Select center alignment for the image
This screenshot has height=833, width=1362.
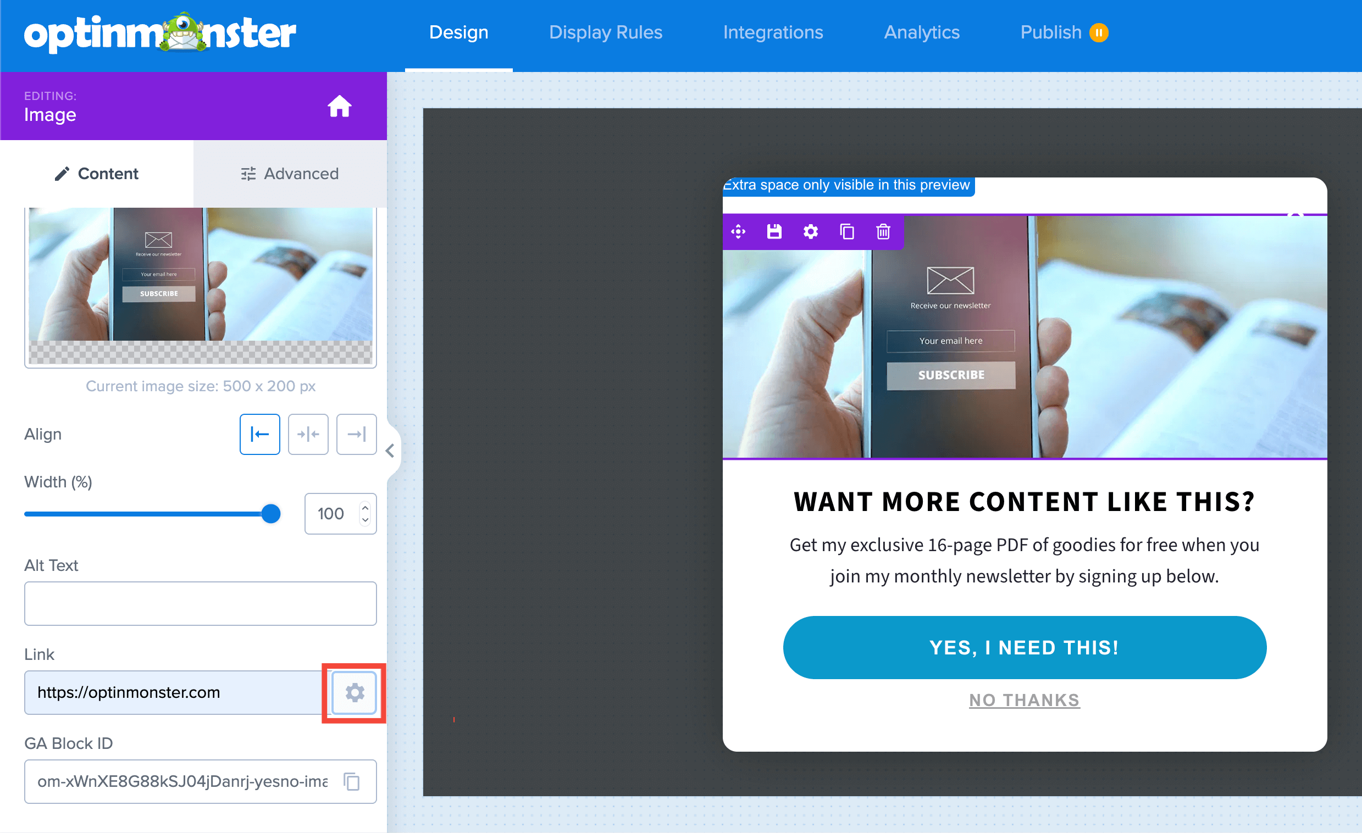click(308, 434)
